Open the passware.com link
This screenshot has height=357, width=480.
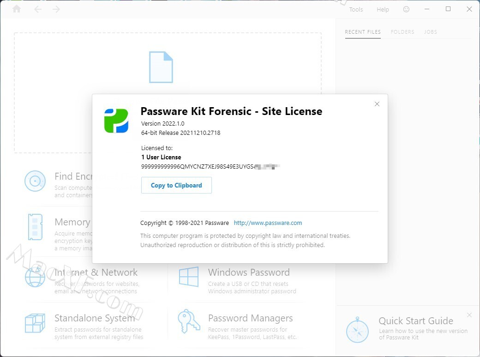coord(268,223)
